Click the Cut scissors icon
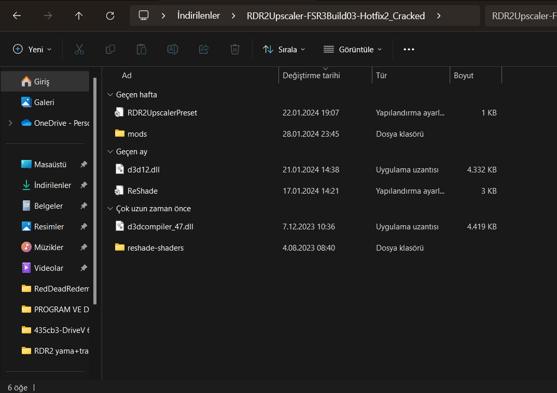 [79, 49]
